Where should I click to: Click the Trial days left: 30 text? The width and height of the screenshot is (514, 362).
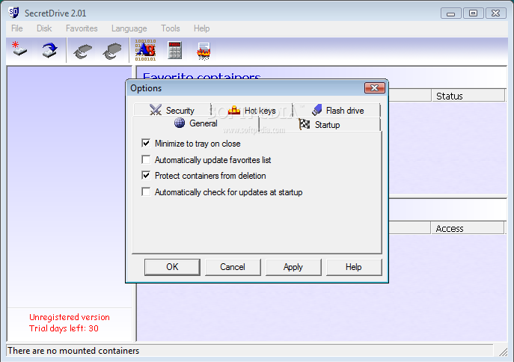[x=64, y=328]
